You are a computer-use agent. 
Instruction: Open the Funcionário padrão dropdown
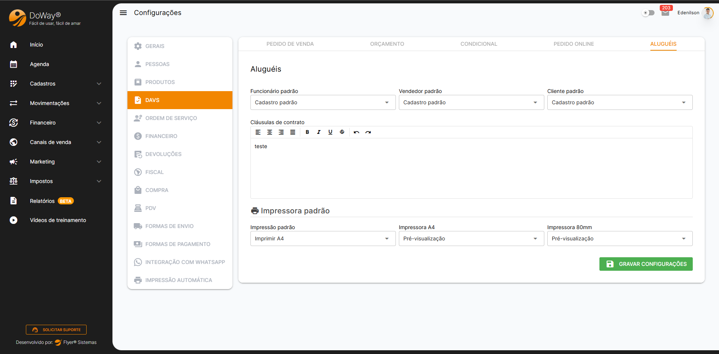tap(323, 102)
